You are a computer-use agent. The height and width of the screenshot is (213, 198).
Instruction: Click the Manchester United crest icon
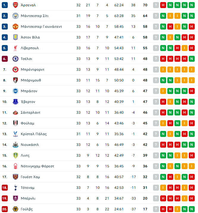pyautogui.click(x=15, y=27)
